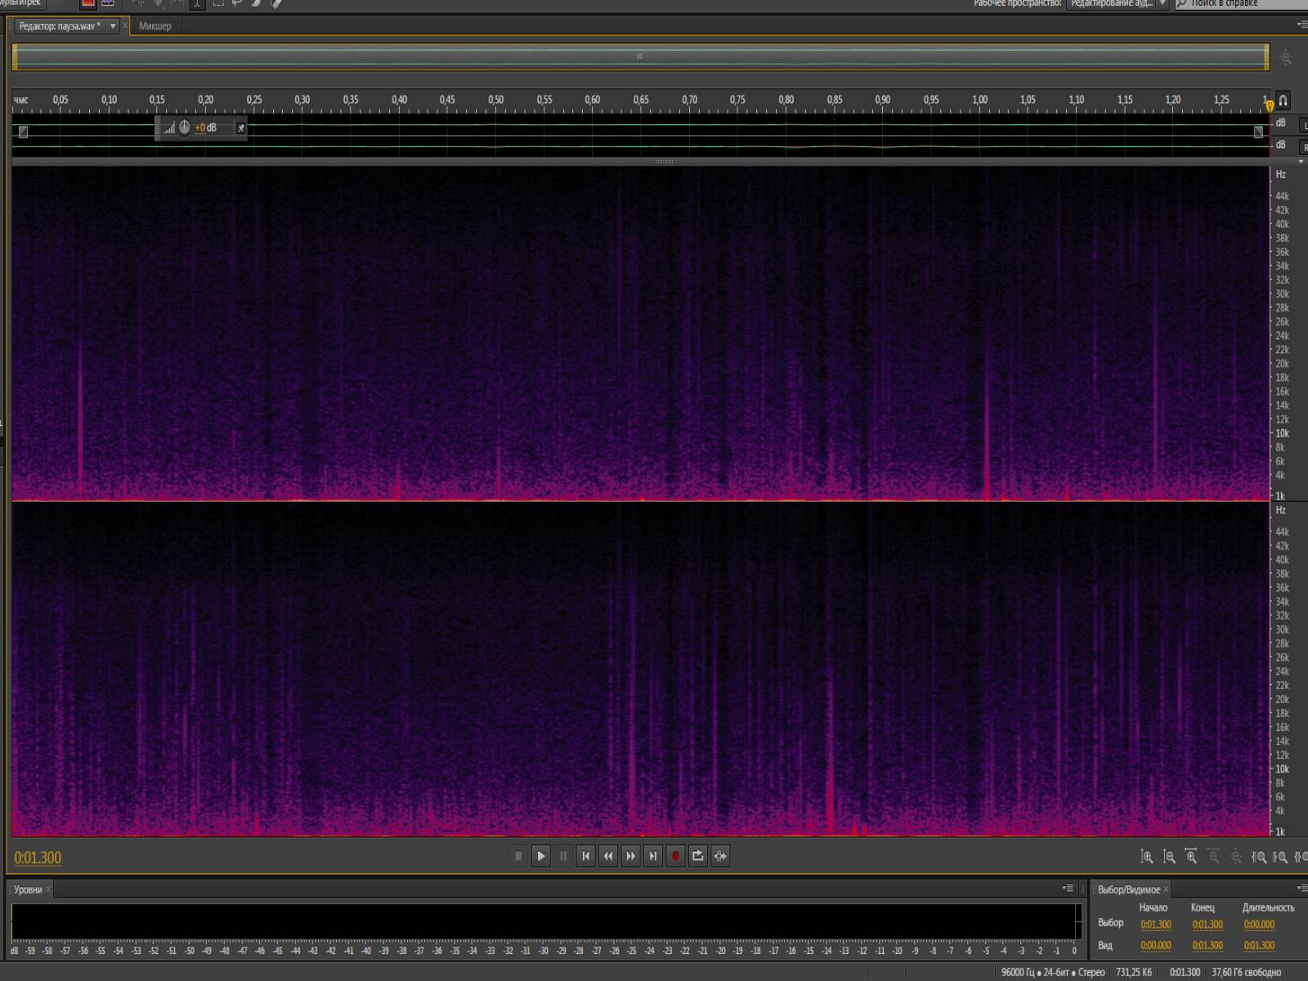Viewport: 1308px width, 981px height.
Task: Click the Rewind button
Action: 608,856
